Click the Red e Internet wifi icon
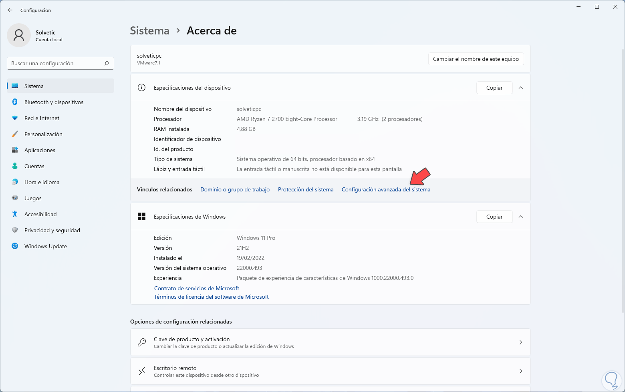The width and height of the screenshot is (625, 392). [x=15, y=118]
